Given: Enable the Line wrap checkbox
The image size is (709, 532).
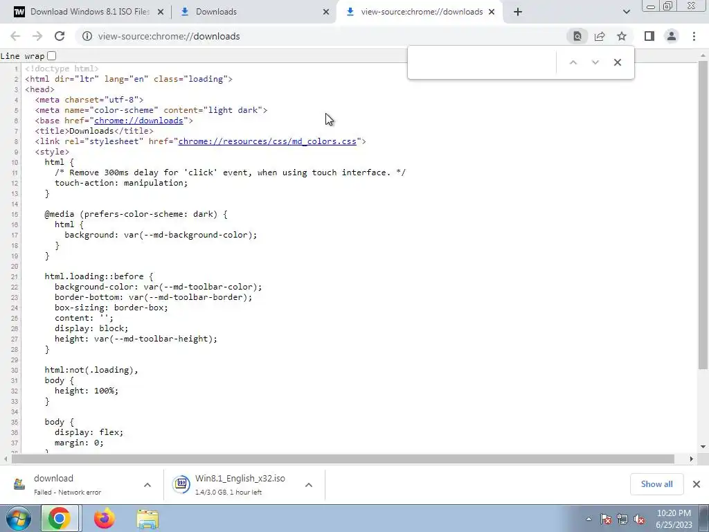Looking at the screenshot, I should click(51, 55).
